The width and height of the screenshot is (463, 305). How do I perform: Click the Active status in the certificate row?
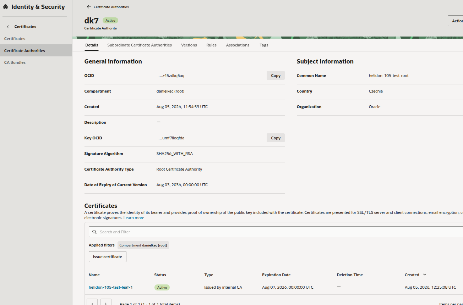[162, 287]
